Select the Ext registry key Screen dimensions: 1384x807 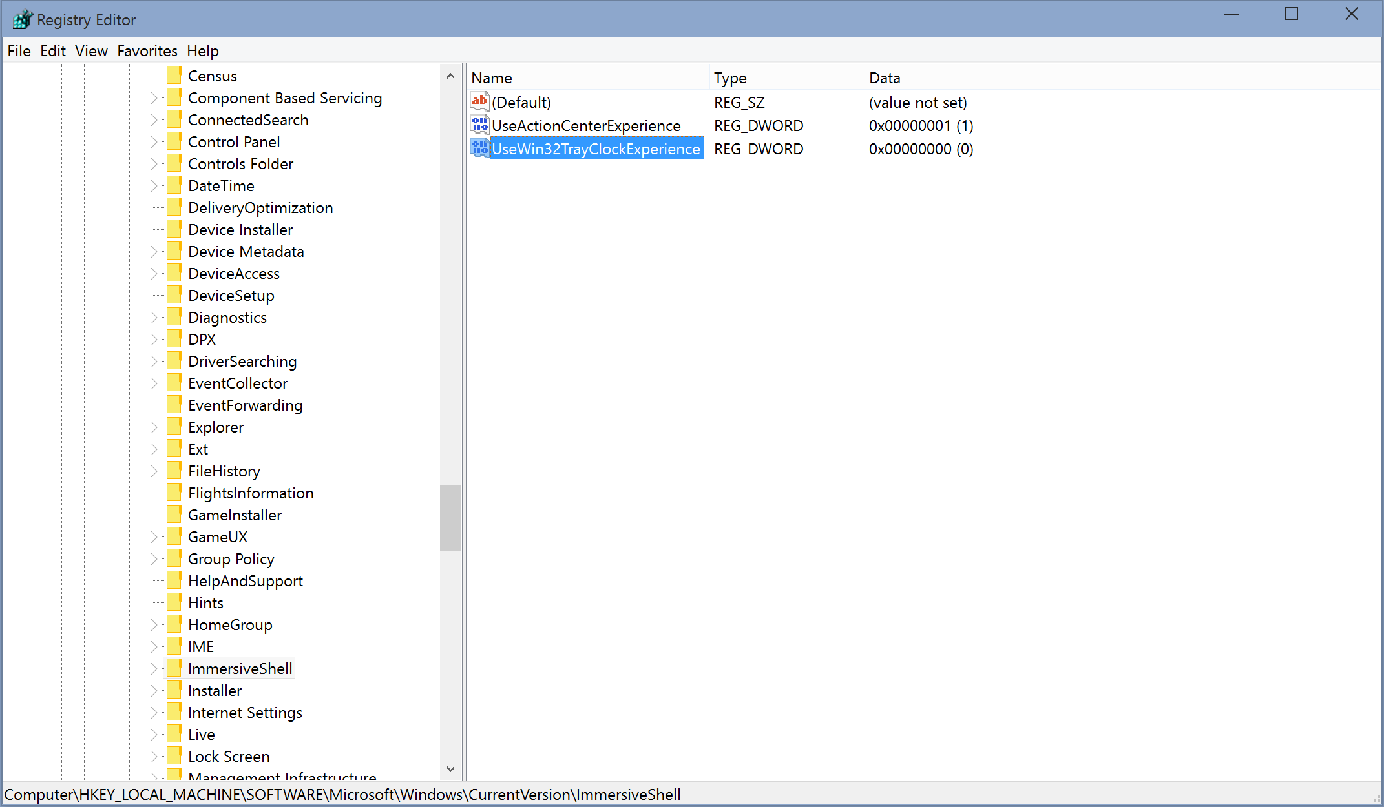pyautogui.click(x=198, y=449)
